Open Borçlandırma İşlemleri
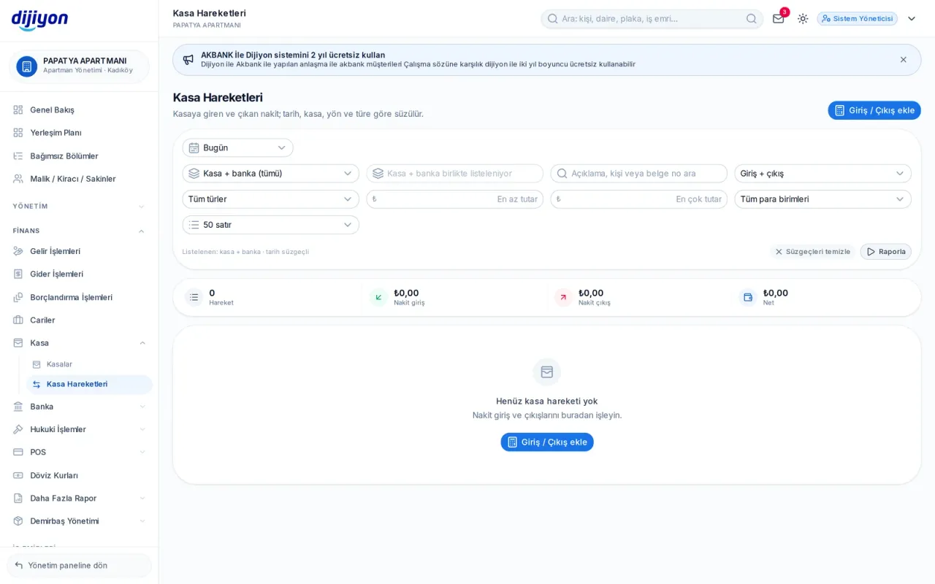This screenshot has width=935, height=584. (x=79, y=297)
